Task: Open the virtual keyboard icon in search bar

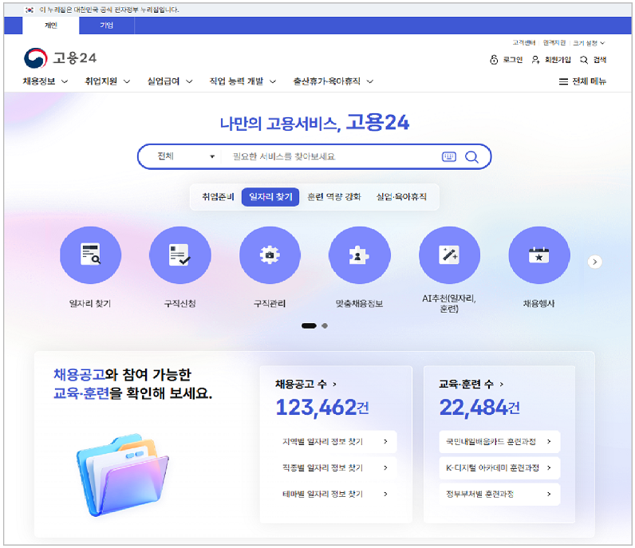Action: click(448, 157)
